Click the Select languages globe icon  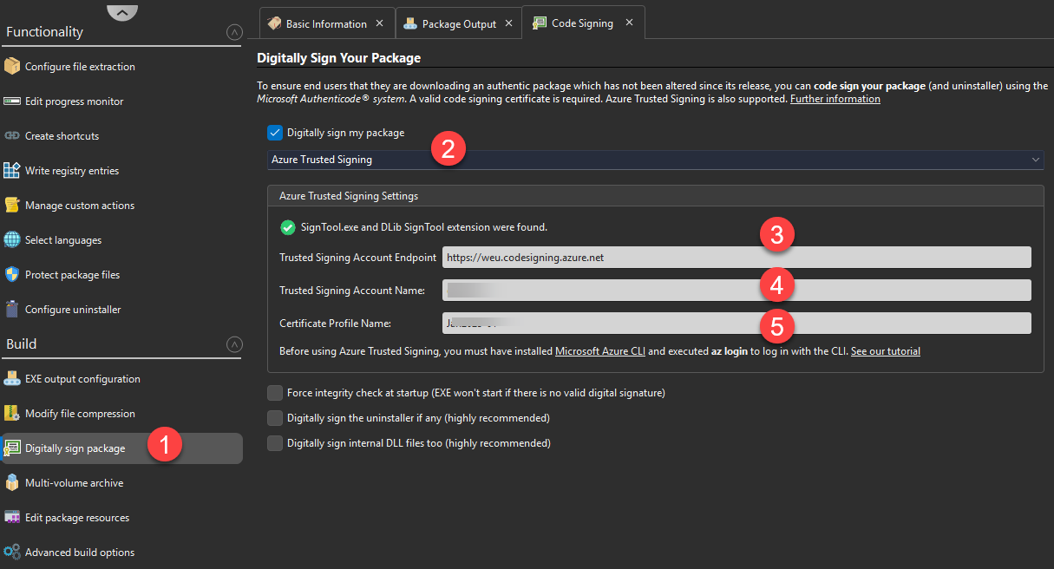[12, 240]
